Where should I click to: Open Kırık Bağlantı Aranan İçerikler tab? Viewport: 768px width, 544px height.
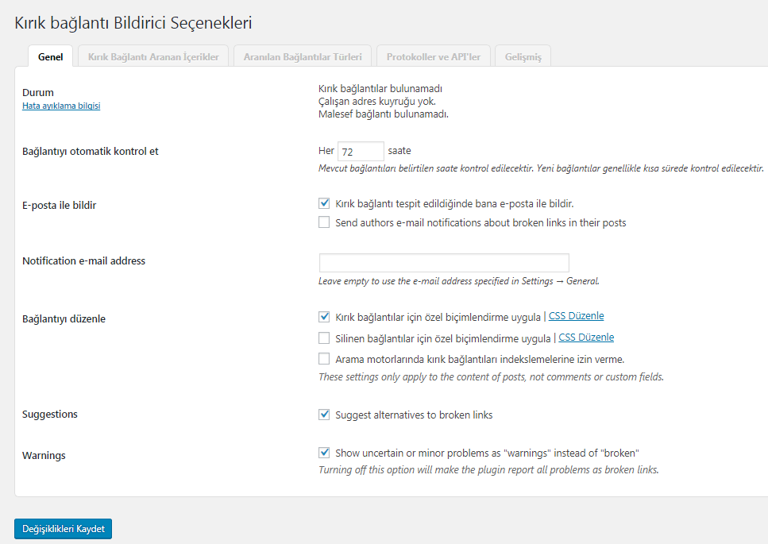pyautogui.click(x=153, y=56)
